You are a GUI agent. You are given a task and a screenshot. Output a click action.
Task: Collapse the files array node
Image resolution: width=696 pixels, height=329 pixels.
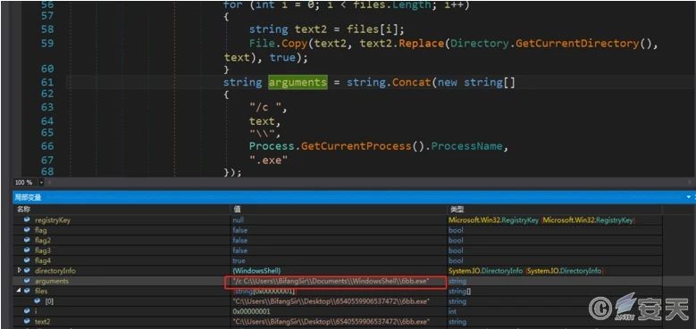coord(19,291)
